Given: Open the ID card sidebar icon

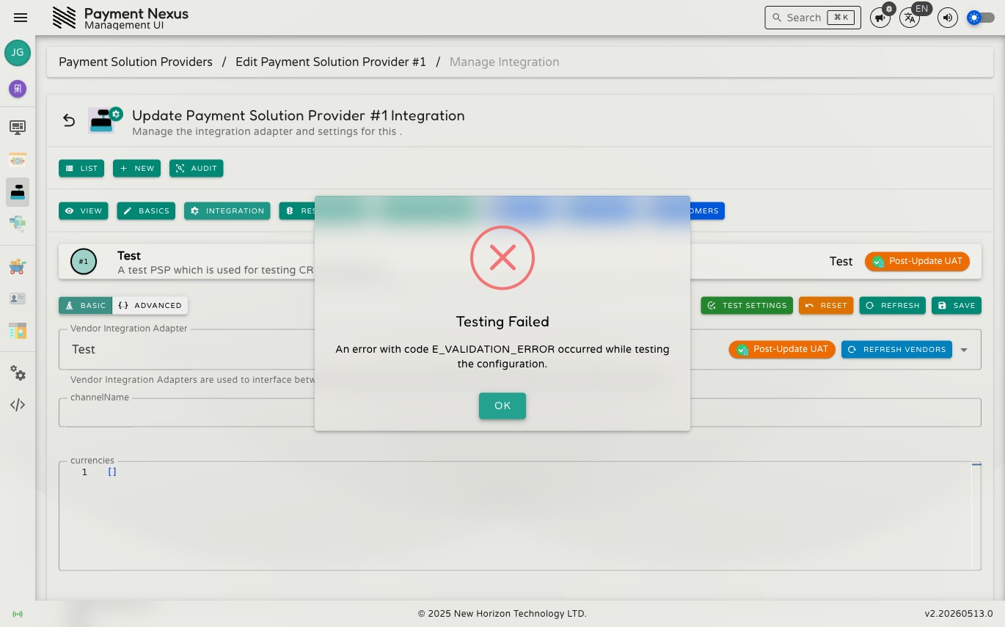Looking at the screenshot, I should coord(18,298).
